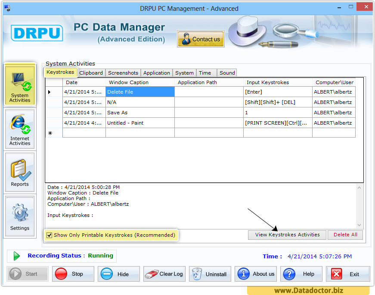
Task: Toggle Show Only Printable Keystrokes checkbox
Action: pyautogui.click(x=50, y=235)
